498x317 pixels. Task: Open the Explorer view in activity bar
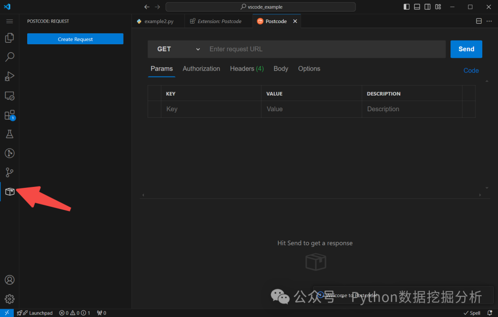coord(10,38)
